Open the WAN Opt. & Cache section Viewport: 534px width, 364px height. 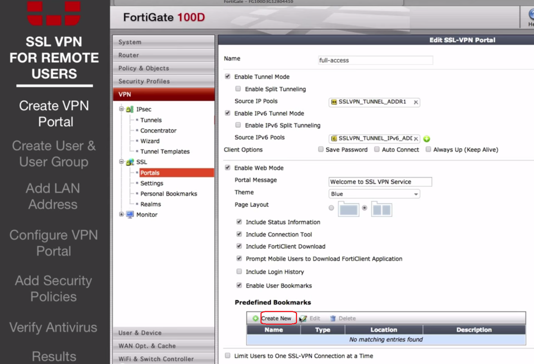coord(164,346)
